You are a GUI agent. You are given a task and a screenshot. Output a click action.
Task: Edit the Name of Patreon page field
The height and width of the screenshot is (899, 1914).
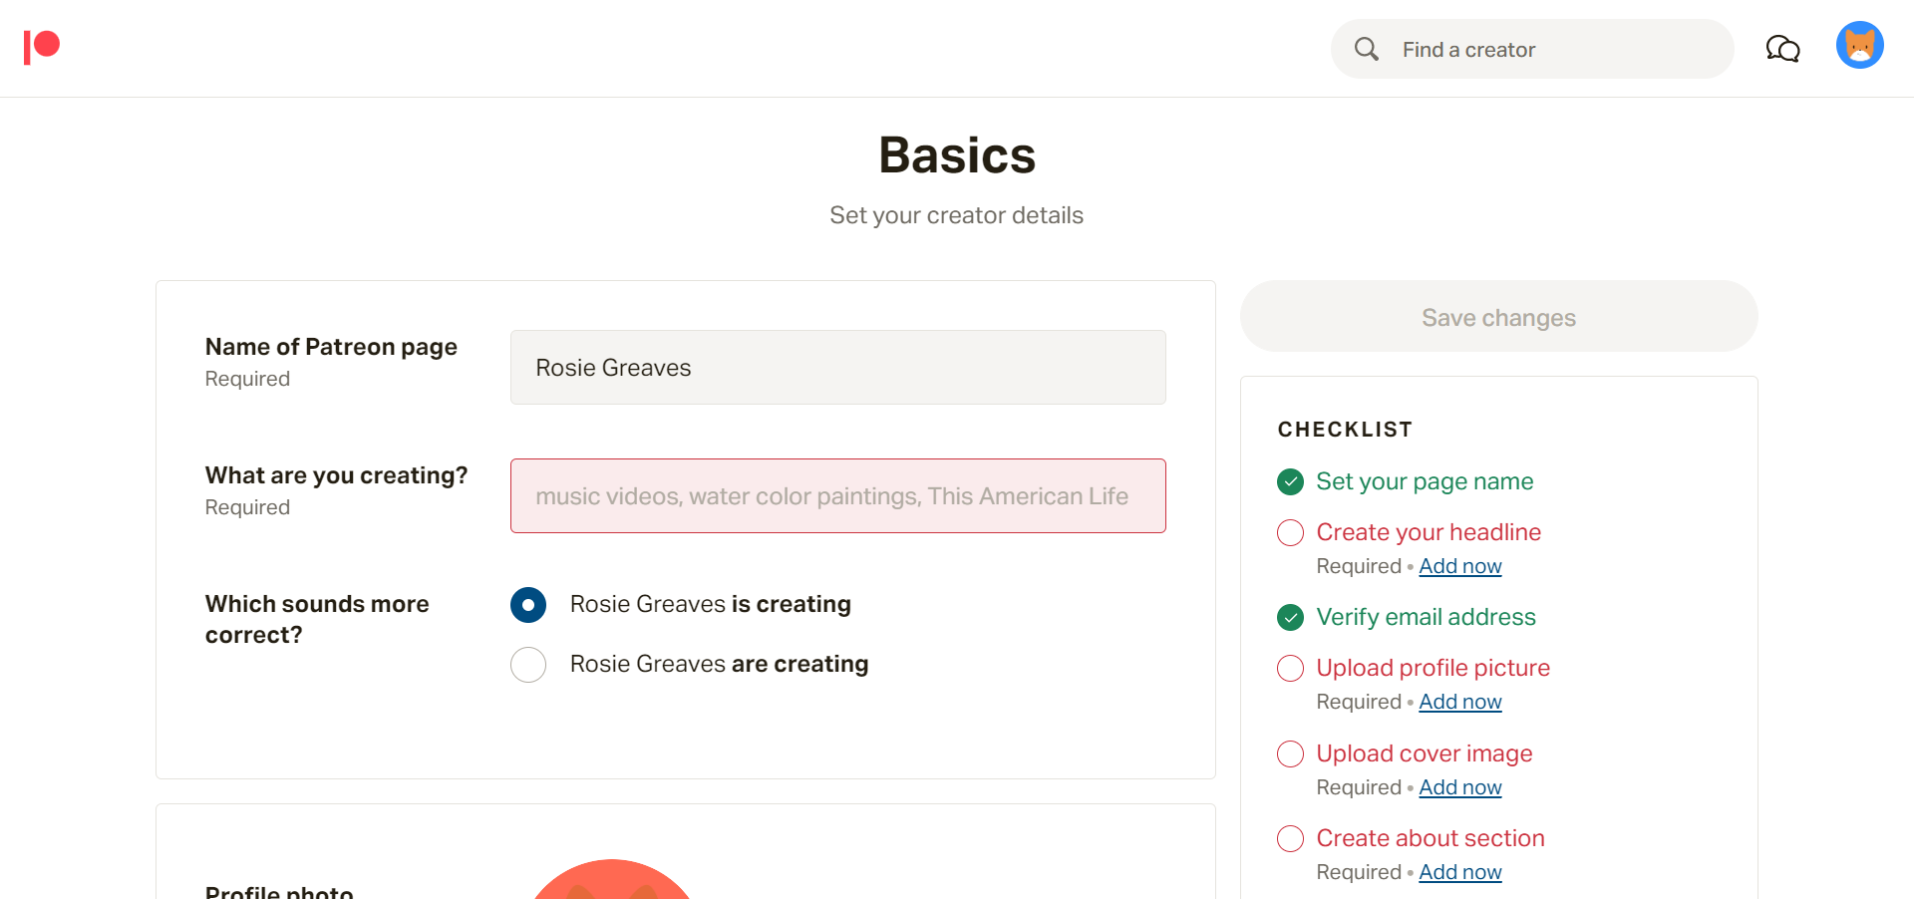tap(838, 368)
